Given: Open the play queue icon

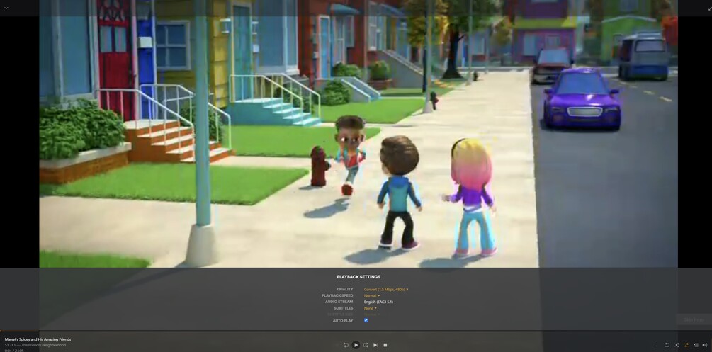Looking at the screenshot, I should [x=696, y=345].
